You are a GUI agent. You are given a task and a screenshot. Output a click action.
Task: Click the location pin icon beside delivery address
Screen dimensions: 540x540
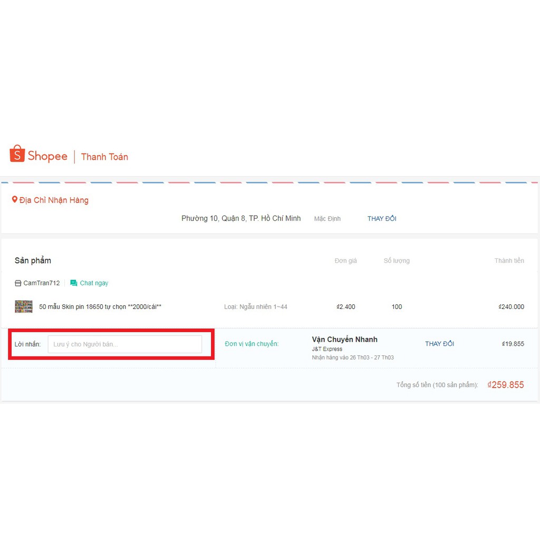pos(15,200)
